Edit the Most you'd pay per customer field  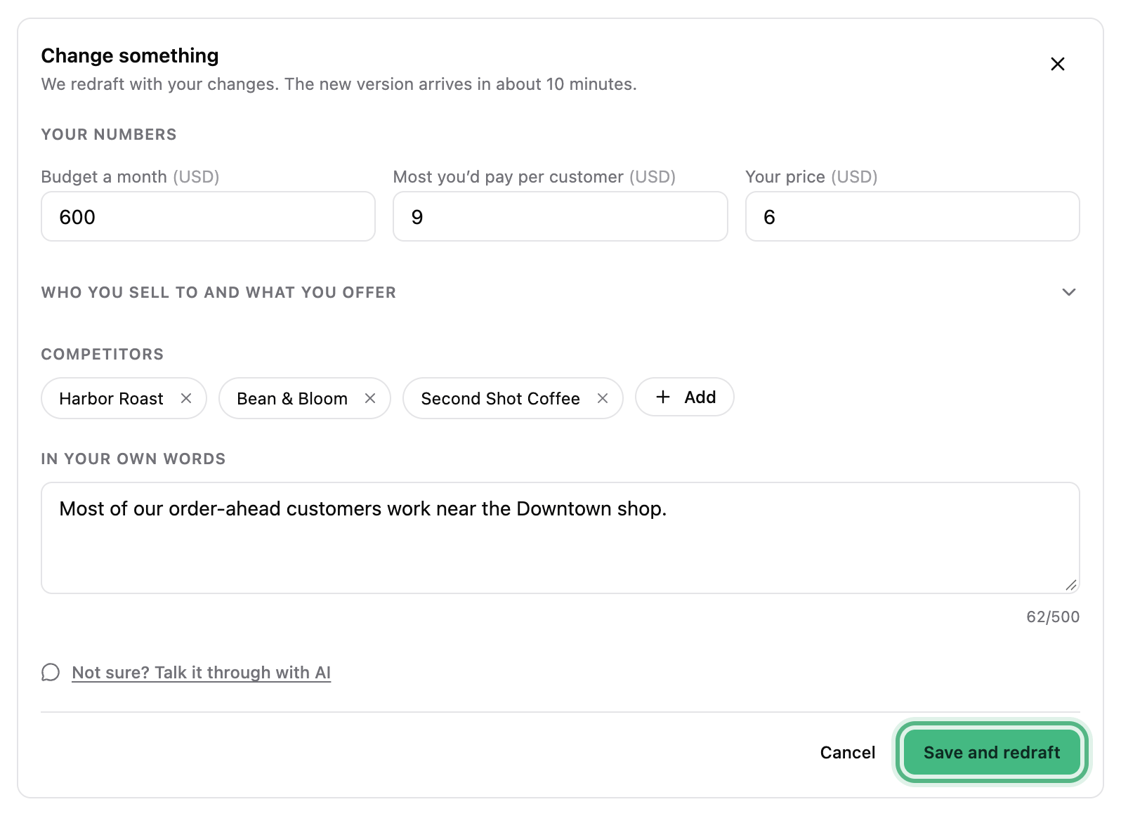point(560,216)
